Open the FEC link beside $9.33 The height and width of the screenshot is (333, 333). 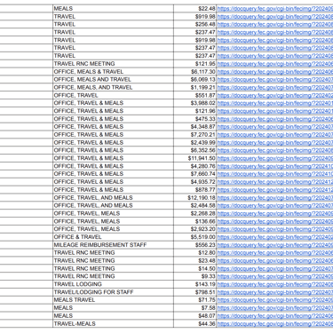coord(275,276)
